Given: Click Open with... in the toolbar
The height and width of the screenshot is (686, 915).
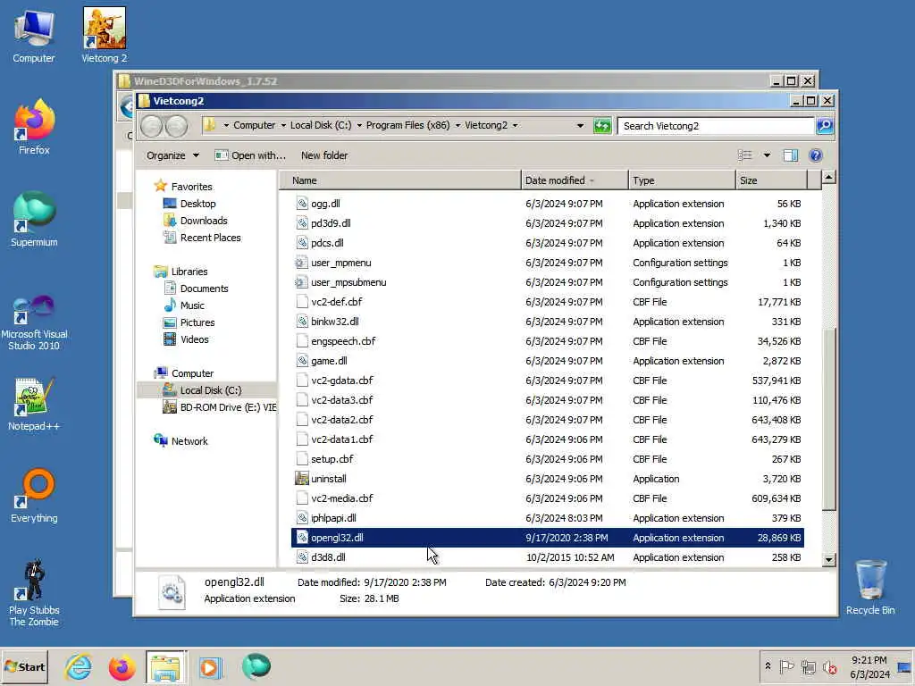Looking at the screenshot, I should [x=250, y=155].
